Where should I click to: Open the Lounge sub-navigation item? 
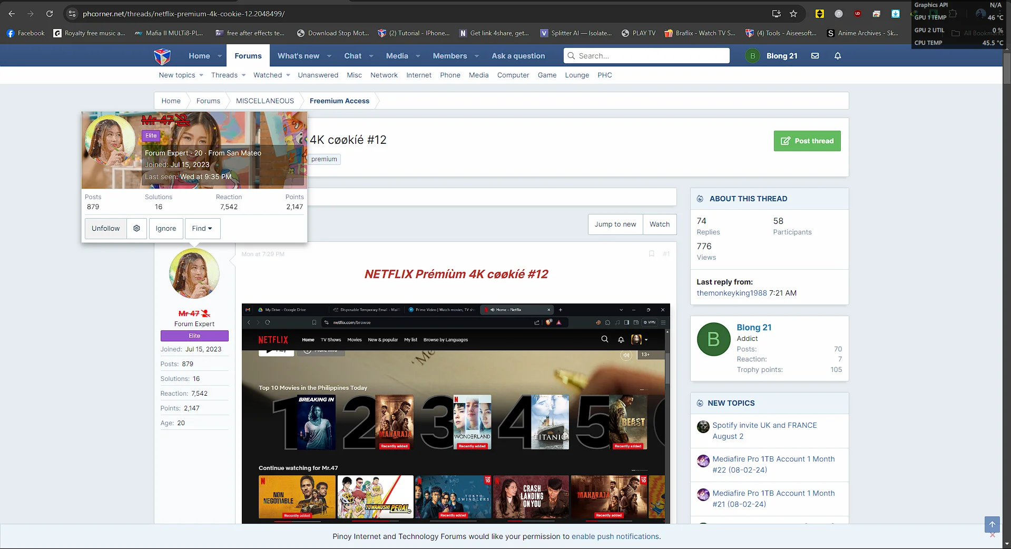tap(577, 75)
